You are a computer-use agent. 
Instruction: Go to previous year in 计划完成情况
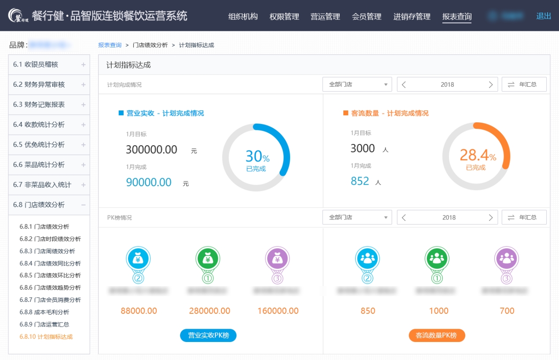[404, 84]
